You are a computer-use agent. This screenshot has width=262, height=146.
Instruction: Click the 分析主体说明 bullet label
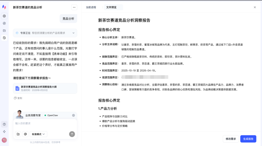[x=110, y=44]
